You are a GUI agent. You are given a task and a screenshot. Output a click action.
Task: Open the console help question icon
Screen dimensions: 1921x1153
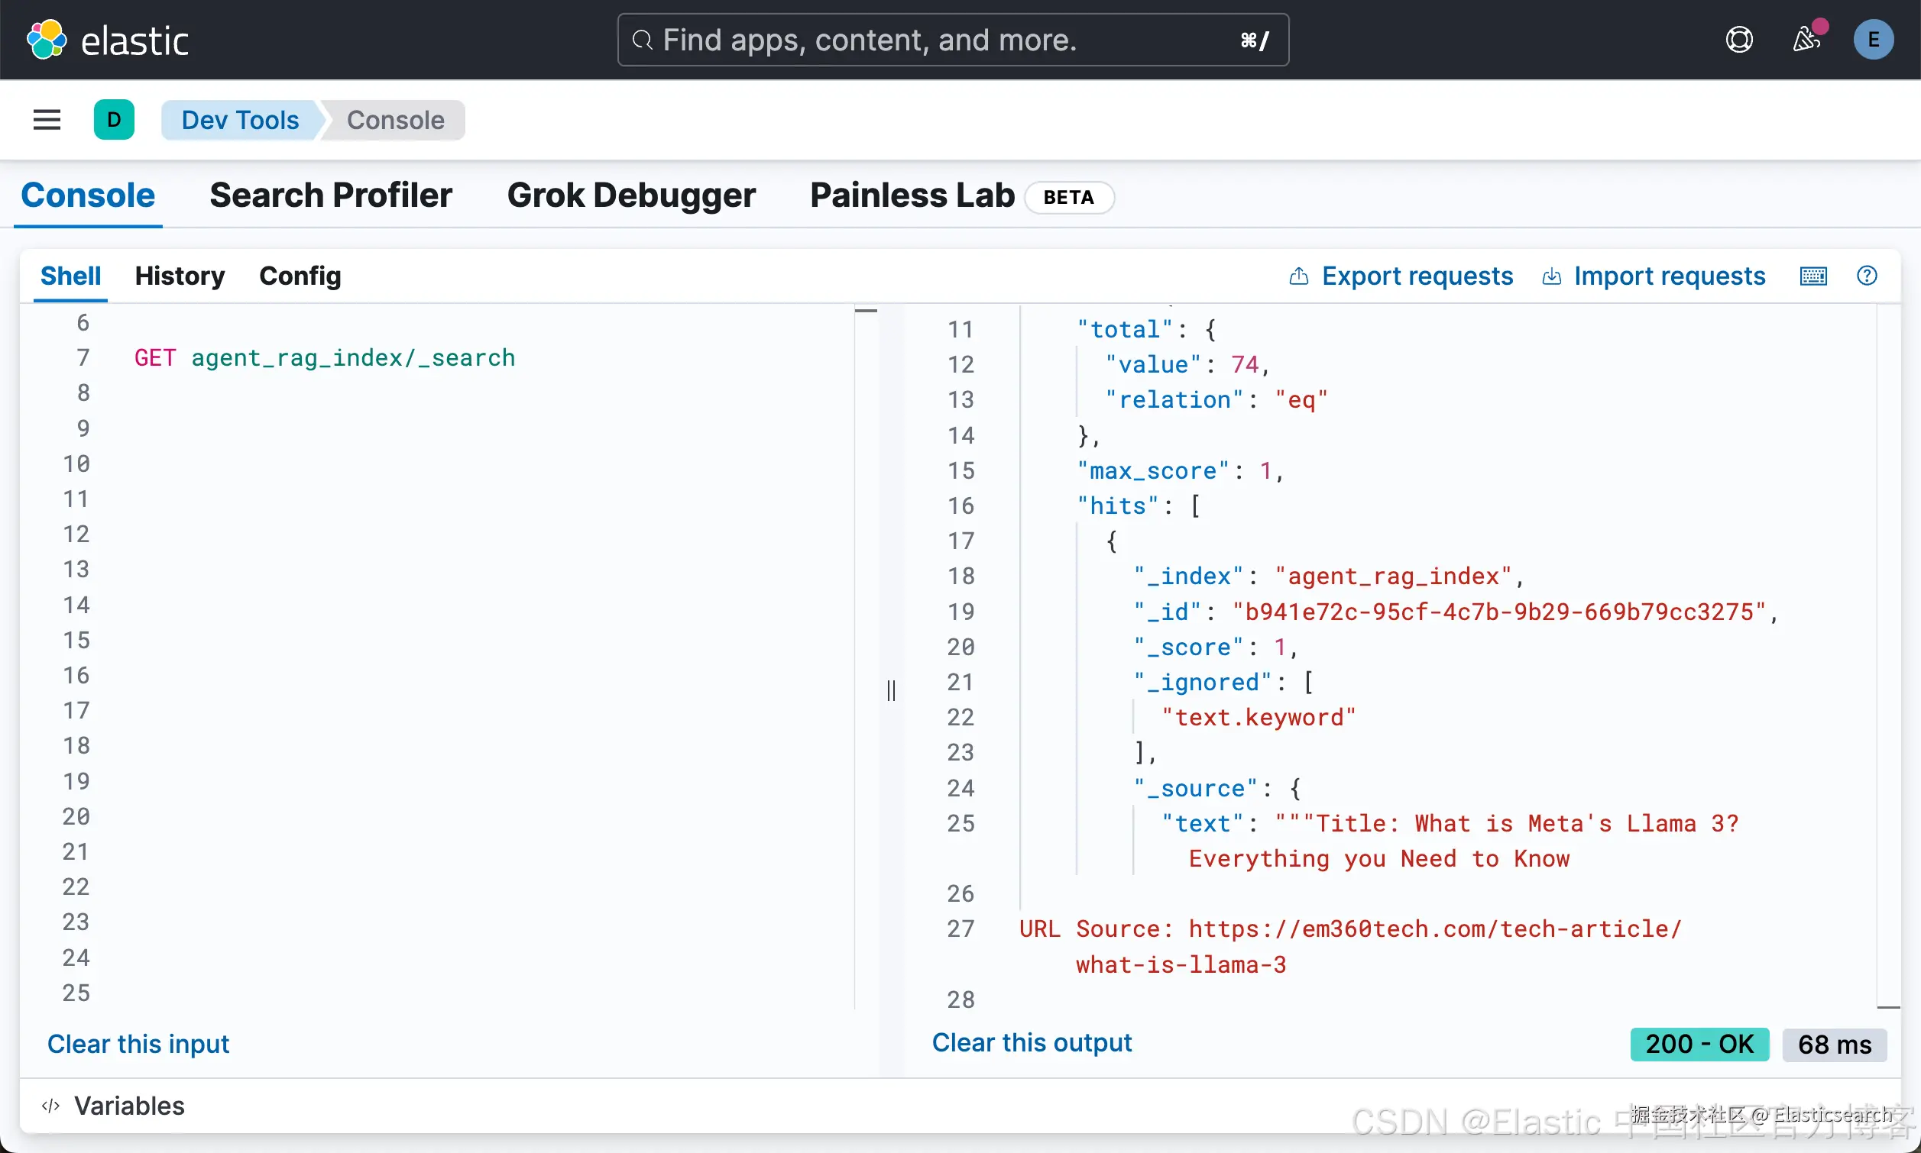pos(1867,276)
